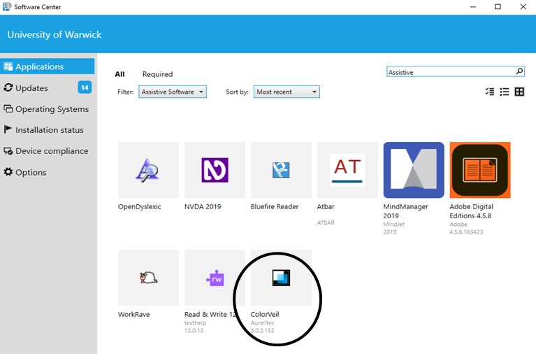
Task: Open the ColorVeil application tile
Action: coord(281,278)
